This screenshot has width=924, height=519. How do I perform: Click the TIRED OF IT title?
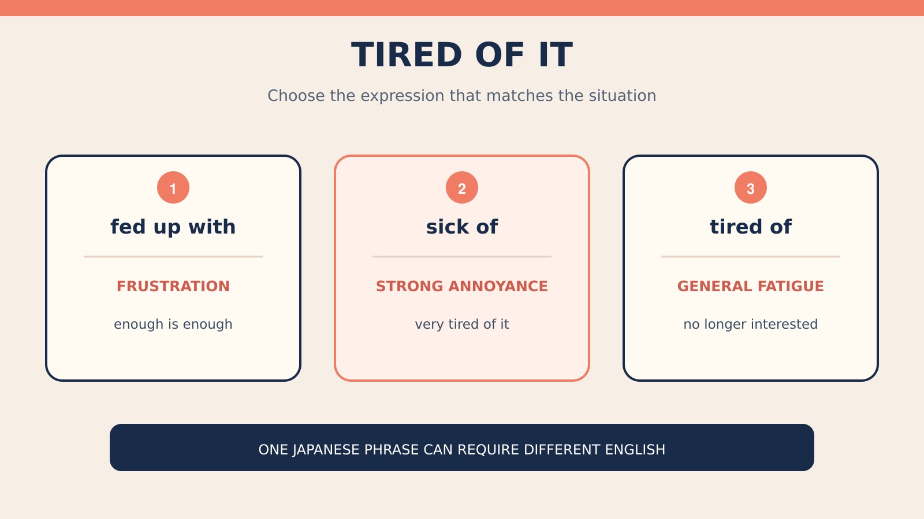coord(462,55)
